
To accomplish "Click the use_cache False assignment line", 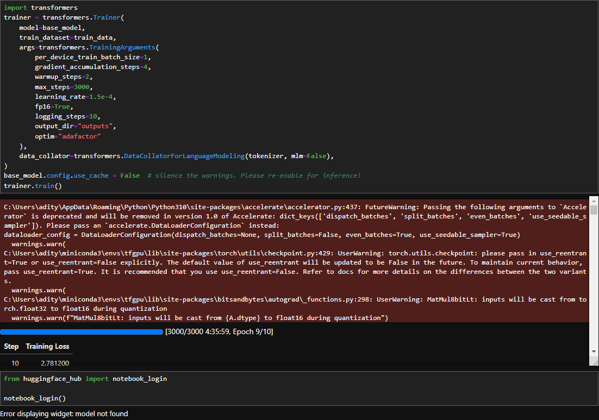I will (71, 175).
